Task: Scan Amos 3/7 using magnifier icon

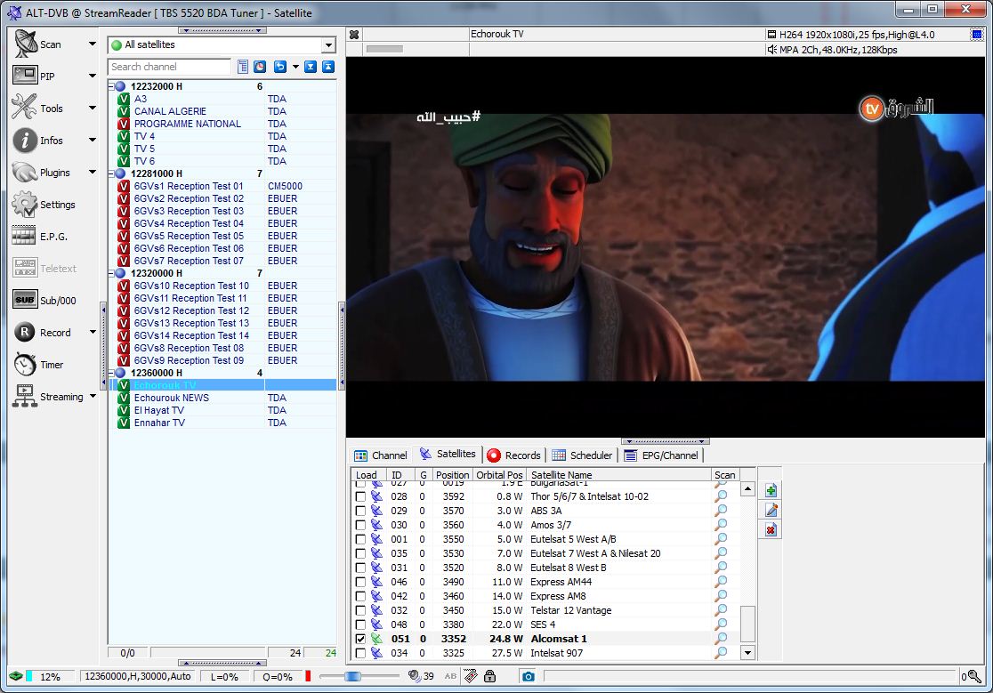Action: [x=721, y=525]
